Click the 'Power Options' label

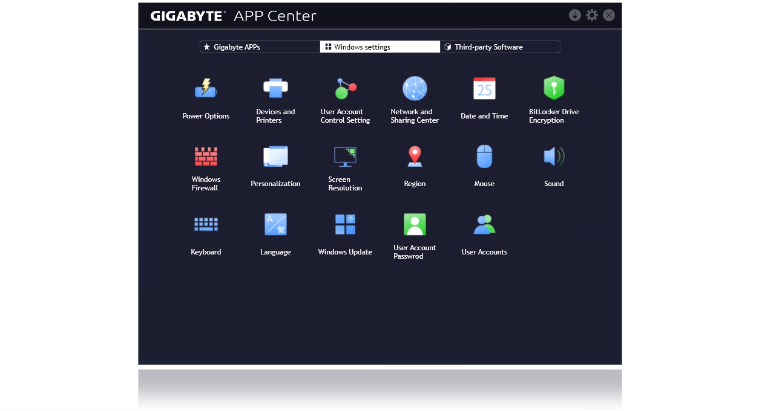[x=206, y=116]
